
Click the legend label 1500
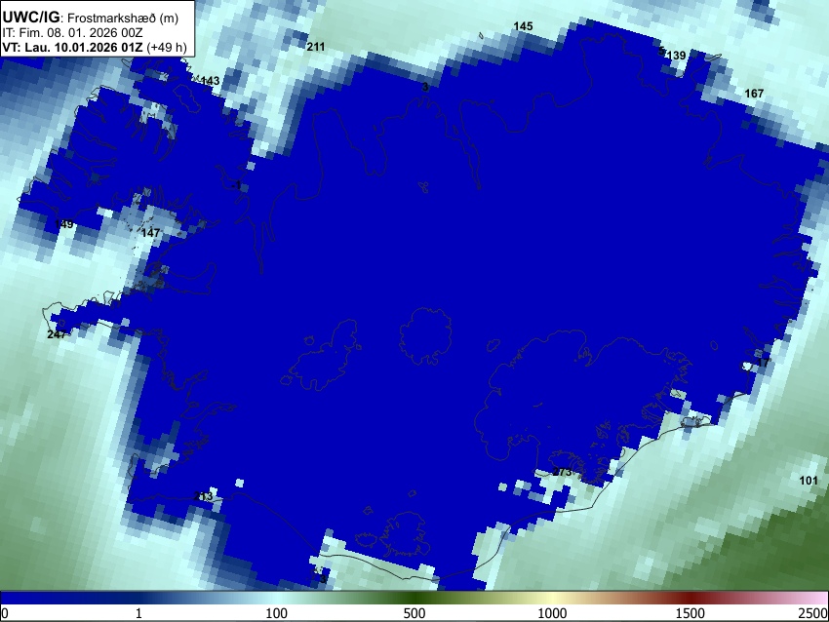[x=691, y=613]
